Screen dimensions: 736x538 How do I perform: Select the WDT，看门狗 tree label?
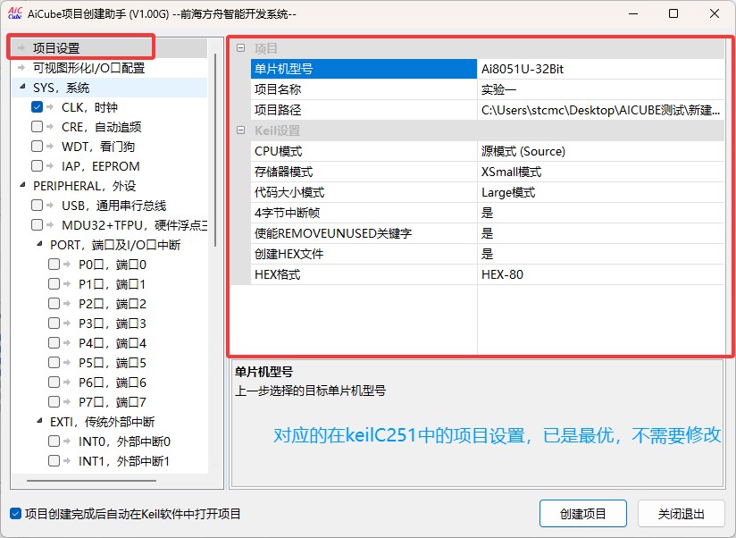[x=98, y=147]
